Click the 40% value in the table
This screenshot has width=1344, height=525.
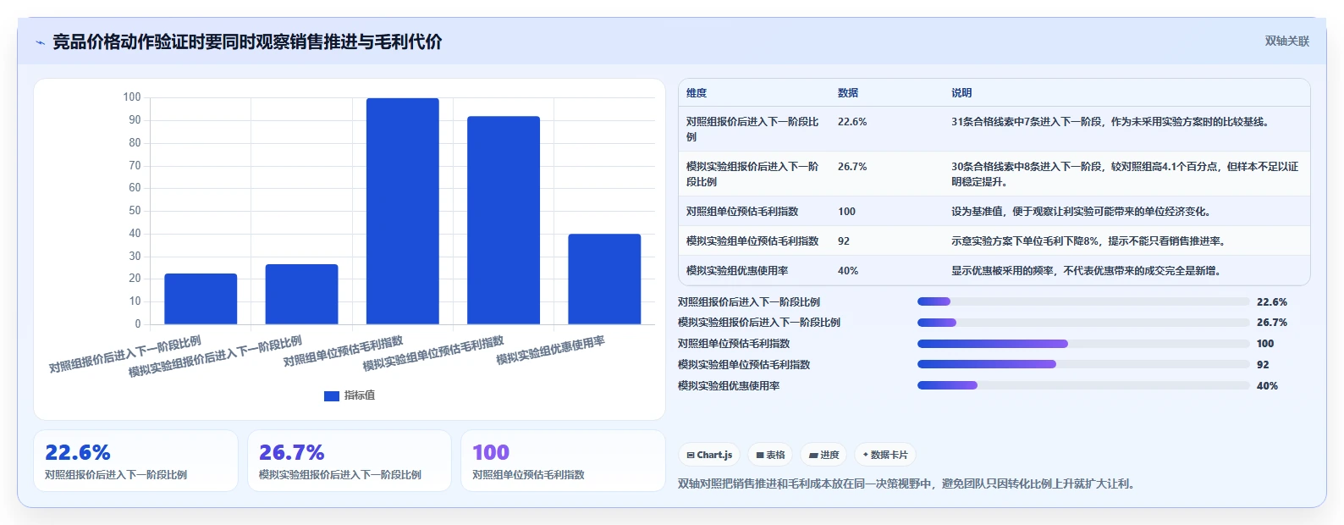tap(848, 271)
